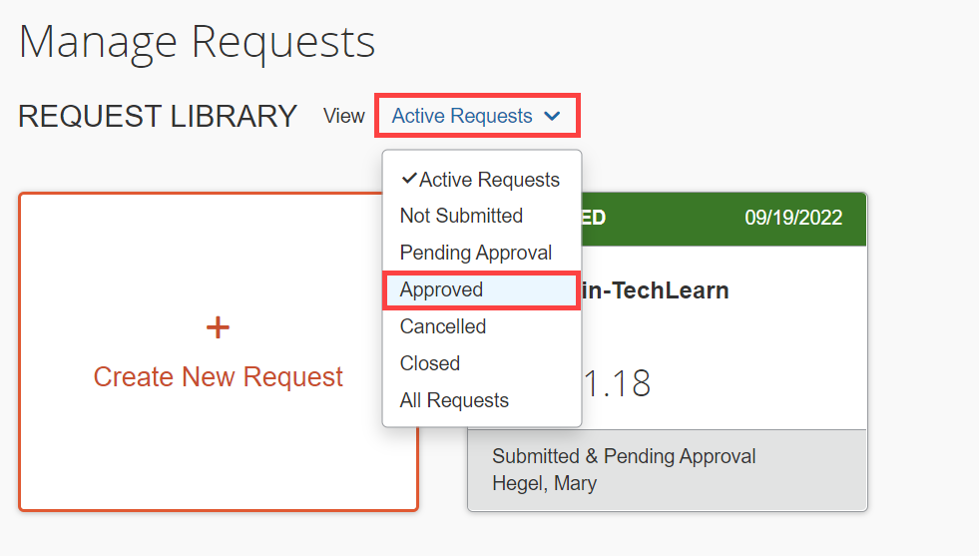979x556 pixels.
Task: Choose Not Submitted from the view list
Action: click(461, 216)
